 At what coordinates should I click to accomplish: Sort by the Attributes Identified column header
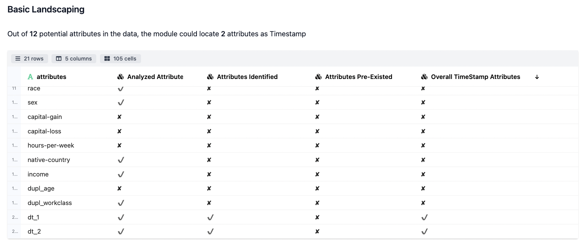click(x=247, y=77)
